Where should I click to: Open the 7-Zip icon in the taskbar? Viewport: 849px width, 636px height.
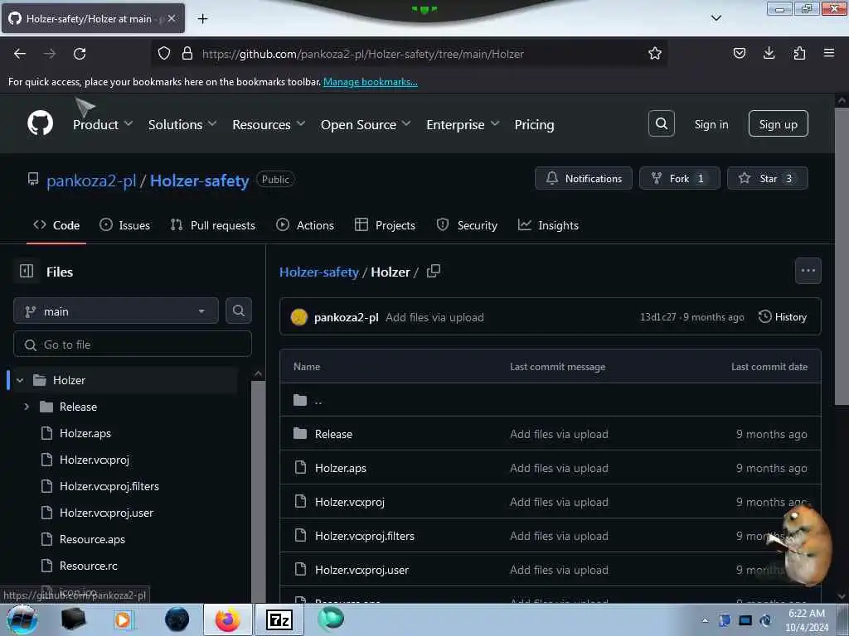(279, 619)
